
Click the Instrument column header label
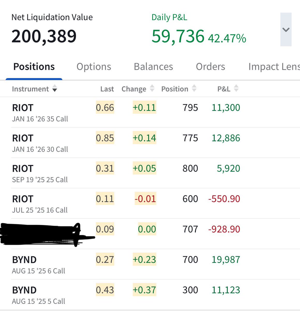pos(30,89)
